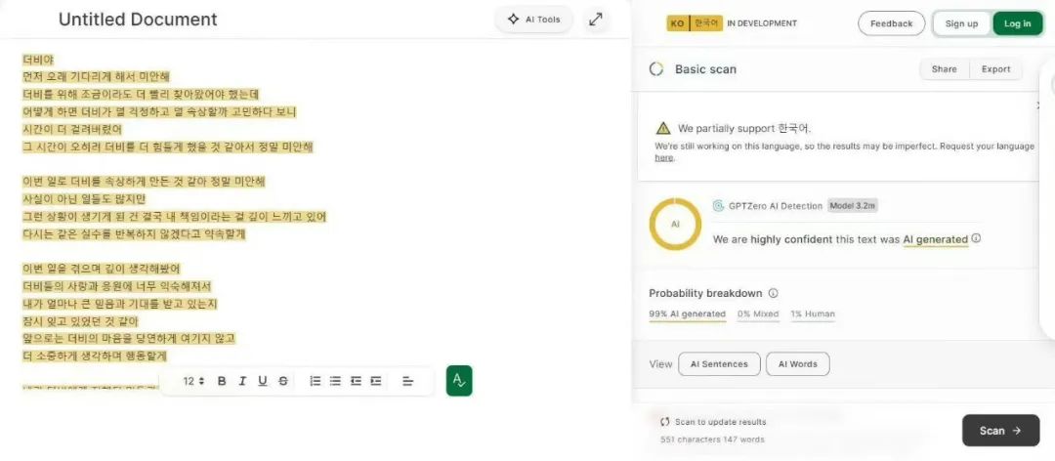The width and height of the screenshot is (1055, 461).
Task: Toggle bold formatting in toolbar
Action: (222, 381)
